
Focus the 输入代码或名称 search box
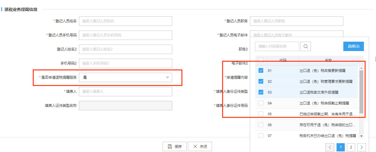277,46
